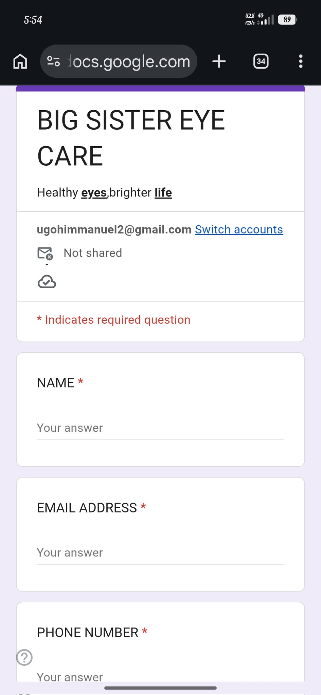The width and height of the screenshot is (321, 695).
Task: Open a new tab with plus icon
Action: pyautogui.click(x=219, y=61)
